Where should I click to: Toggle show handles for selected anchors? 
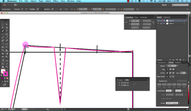pyautogui.click(x=38, y=9)
